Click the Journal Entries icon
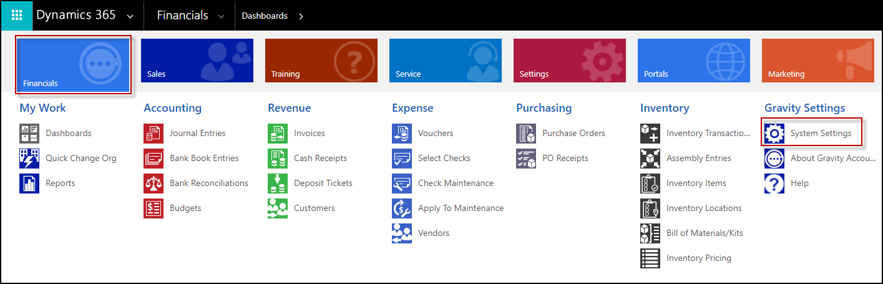Image resolution: width=883 pixels, height=284 pixels. click(x=154, y=133)
